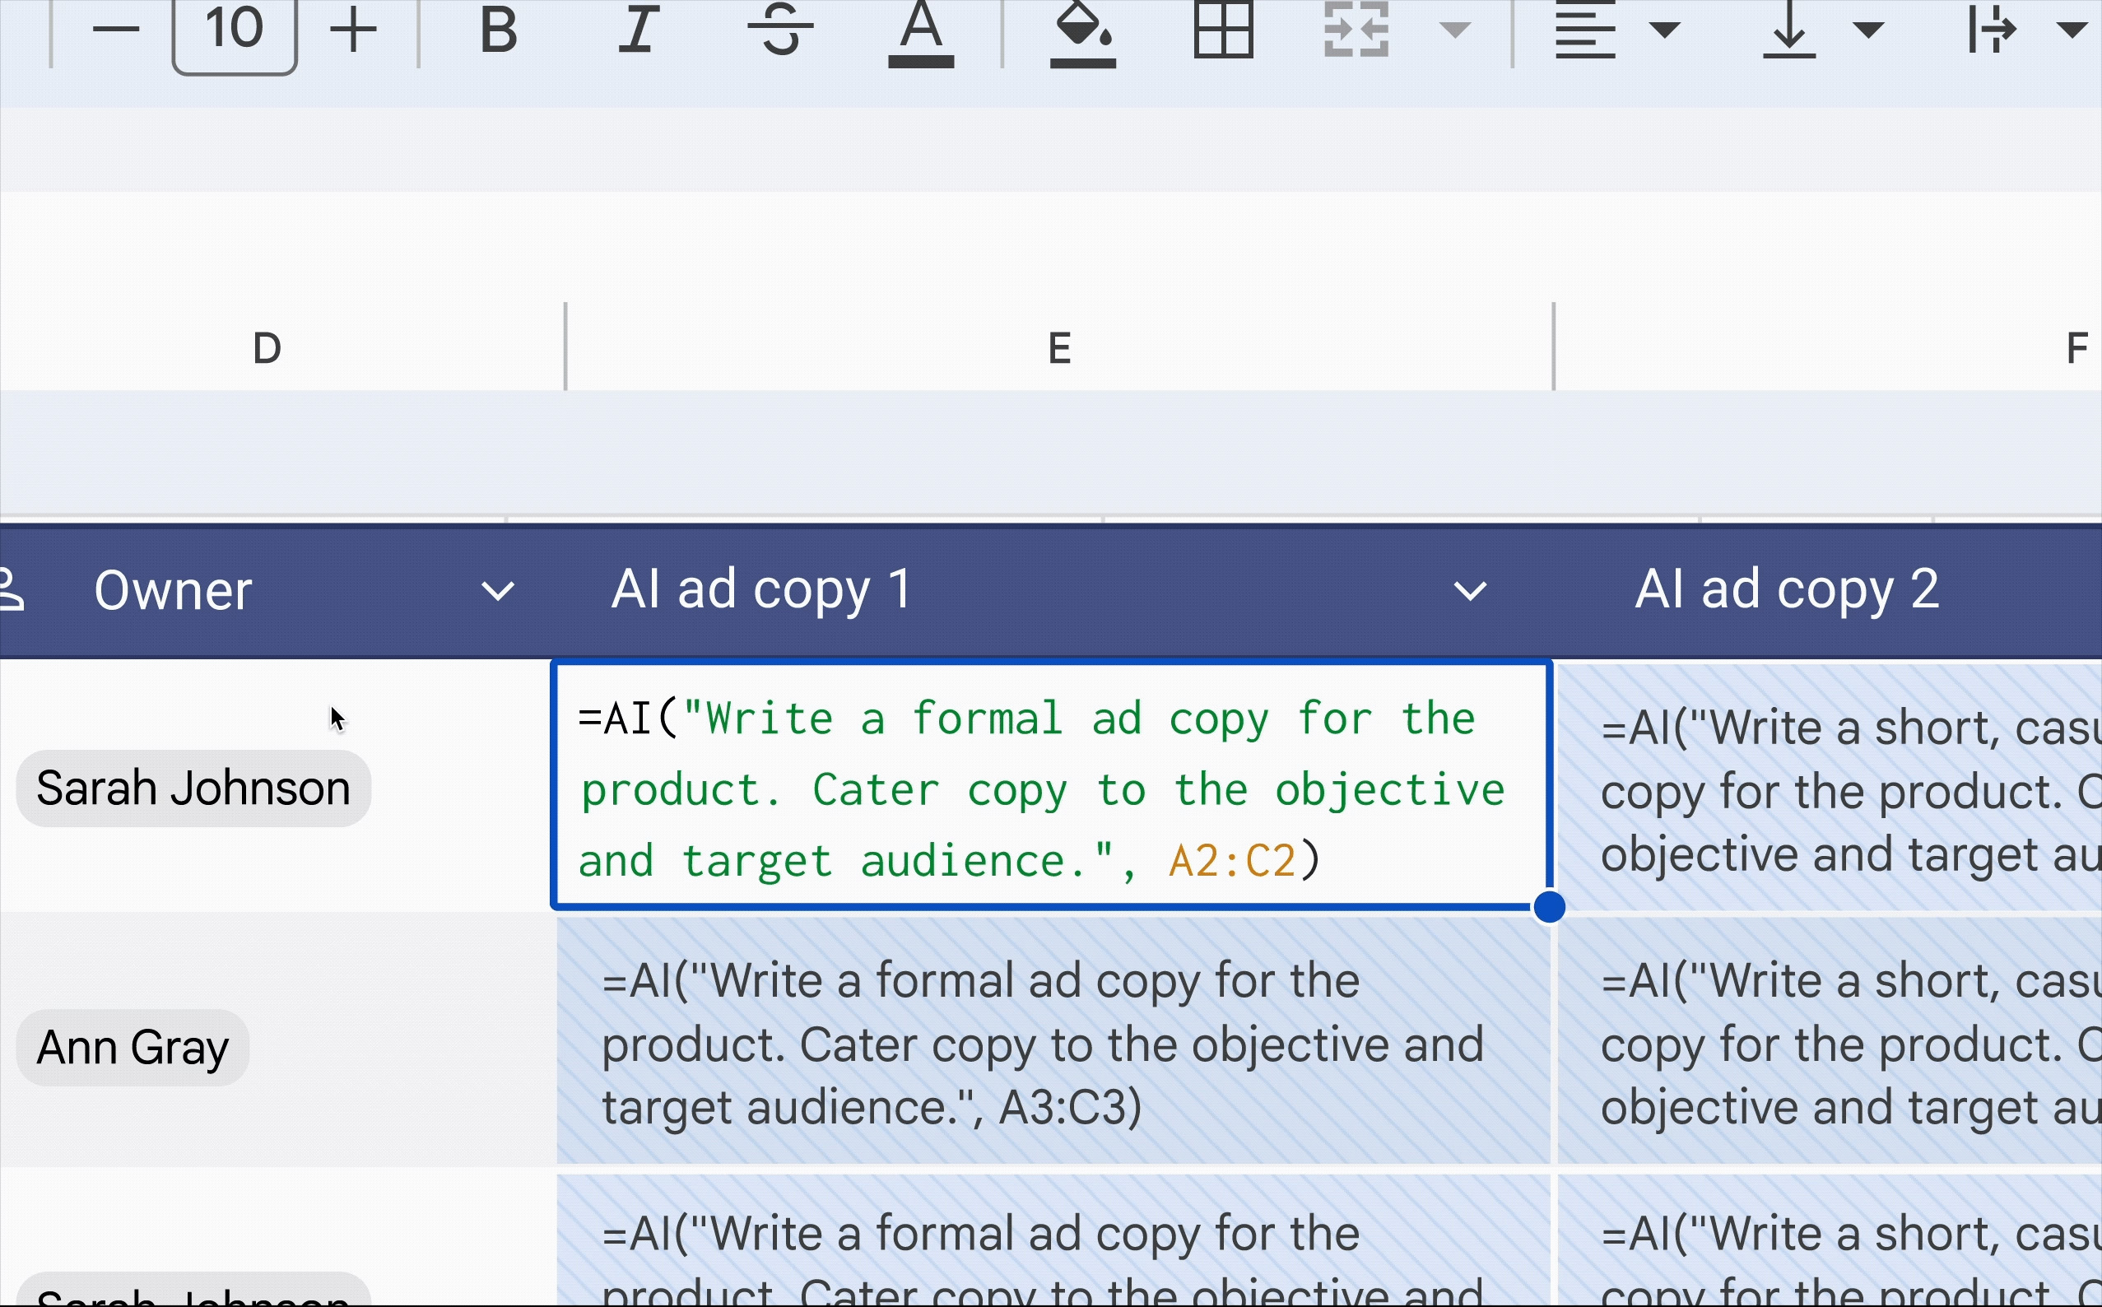2102x1307 pixels.
Task: Select column D header
Action: 267,348
